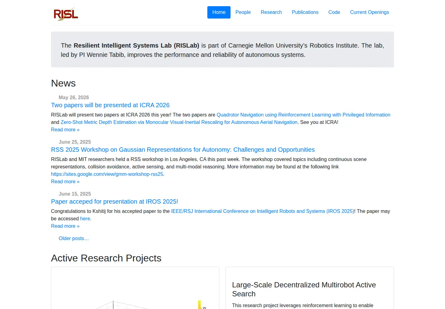The width and height of the screenshot is (445, 309).
Task: Go to the People page
Action: point(243,12)
